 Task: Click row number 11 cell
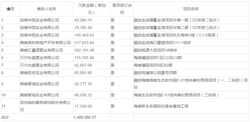(x=10, y=106)
